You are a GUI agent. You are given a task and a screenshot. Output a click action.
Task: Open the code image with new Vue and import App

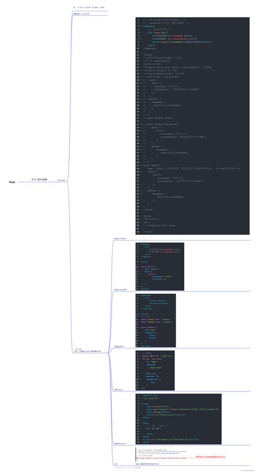coord(155,370)
